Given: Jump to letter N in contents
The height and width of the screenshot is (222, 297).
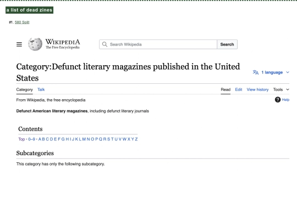Looking at the screenshot, I should [x=88, y=139].
